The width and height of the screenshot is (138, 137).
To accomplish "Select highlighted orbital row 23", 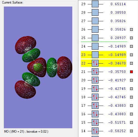I will tap(104, 55).
